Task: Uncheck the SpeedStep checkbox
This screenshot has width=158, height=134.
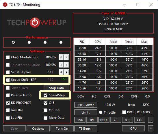Action: (x=46, y=95)
